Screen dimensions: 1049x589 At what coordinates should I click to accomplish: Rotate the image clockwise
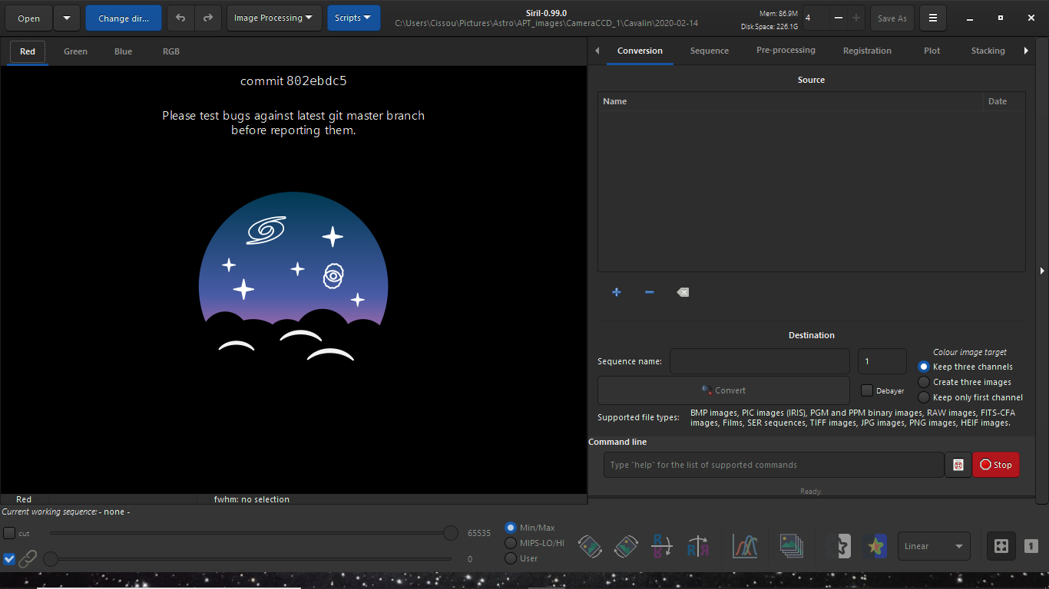click(626, 546)
